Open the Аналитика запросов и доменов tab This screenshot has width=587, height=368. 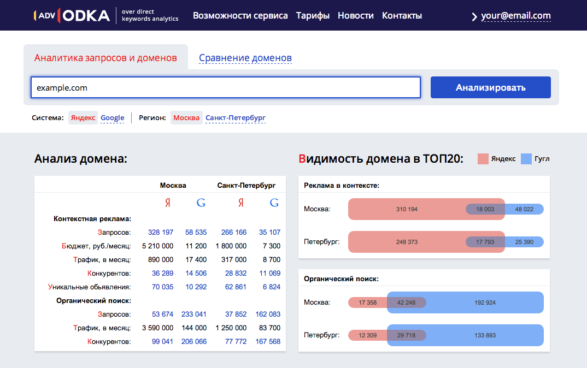click(x=105, y=58)
